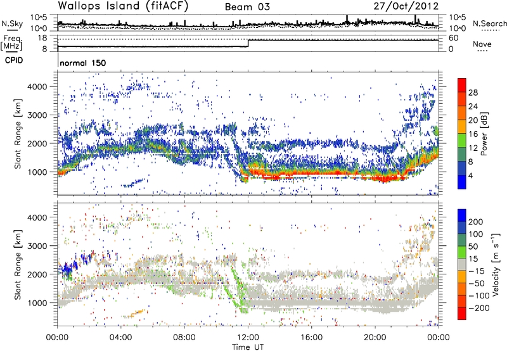Click the blue top of velocity colorbar
The image size is (507, 351).
point(462,215)
